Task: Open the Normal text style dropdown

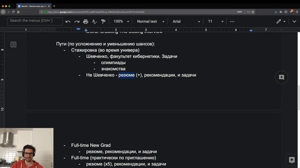Action: (x=150, y=21)
